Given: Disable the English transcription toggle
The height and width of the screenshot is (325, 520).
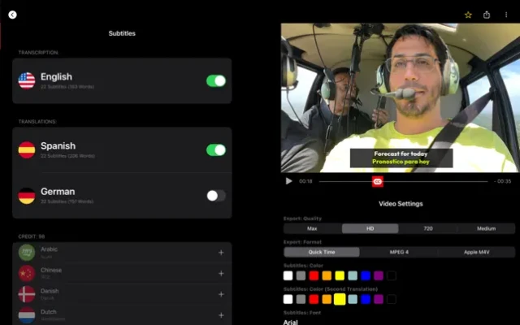Looking at the screenshot, I should [215, 80].
